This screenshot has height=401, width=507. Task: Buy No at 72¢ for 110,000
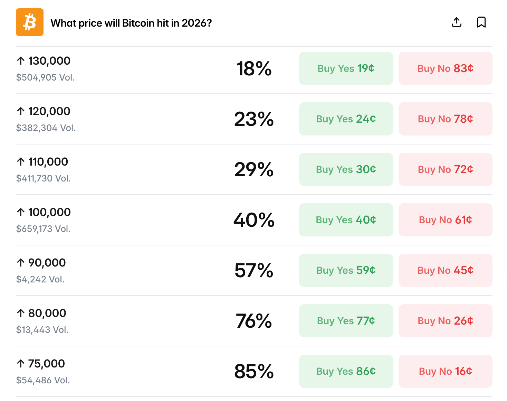tap(445, 169)
